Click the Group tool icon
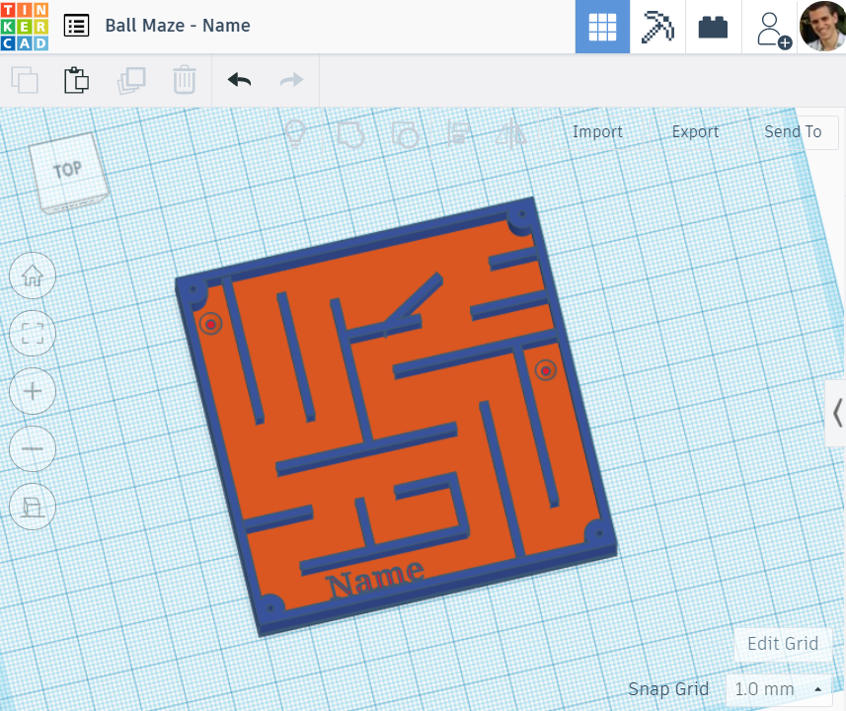The image size is (846, 711). (x=350, y=131)
